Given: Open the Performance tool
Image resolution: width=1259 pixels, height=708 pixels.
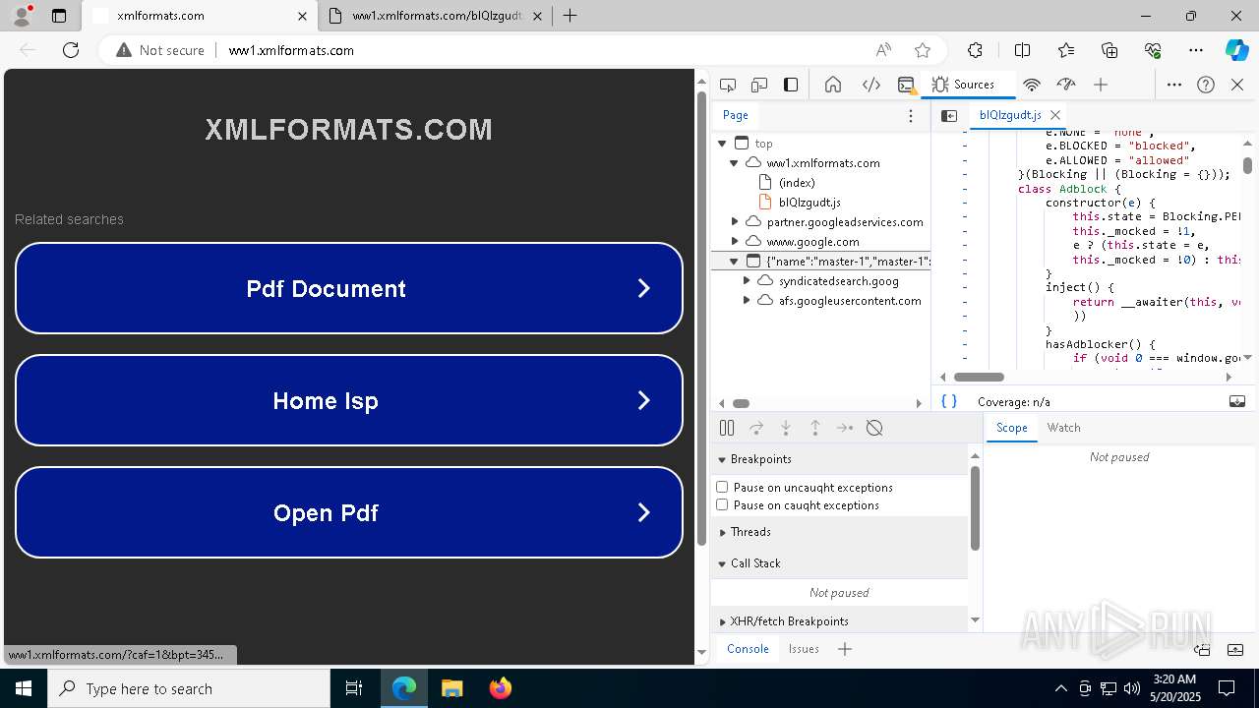Looking at the screenshot, I should (x=1066, y=85).
